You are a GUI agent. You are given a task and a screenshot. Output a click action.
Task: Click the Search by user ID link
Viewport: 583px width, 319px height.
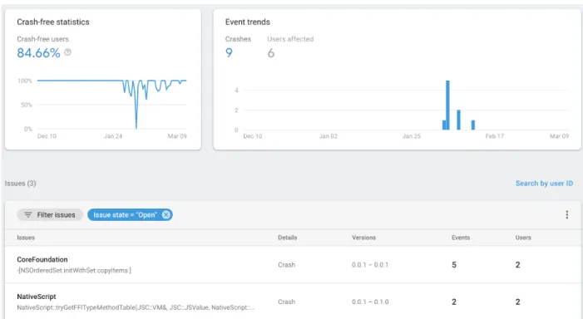(544, 183)
